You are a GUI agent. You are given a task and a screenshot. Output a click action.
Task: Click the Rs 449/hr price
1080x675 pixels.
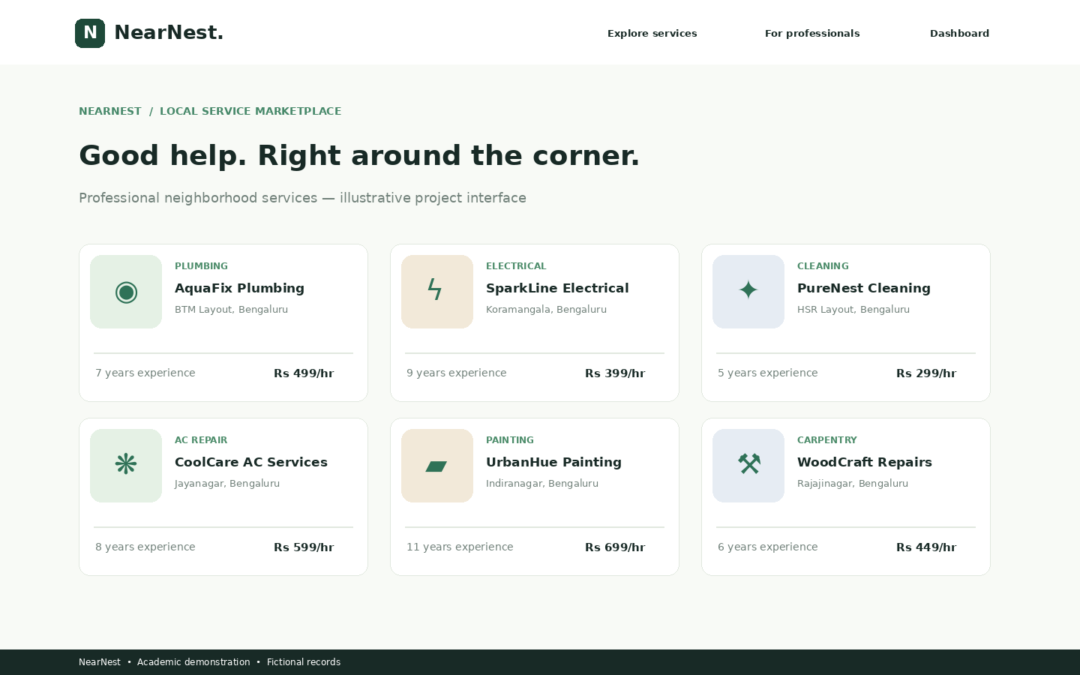pos(926,547)
